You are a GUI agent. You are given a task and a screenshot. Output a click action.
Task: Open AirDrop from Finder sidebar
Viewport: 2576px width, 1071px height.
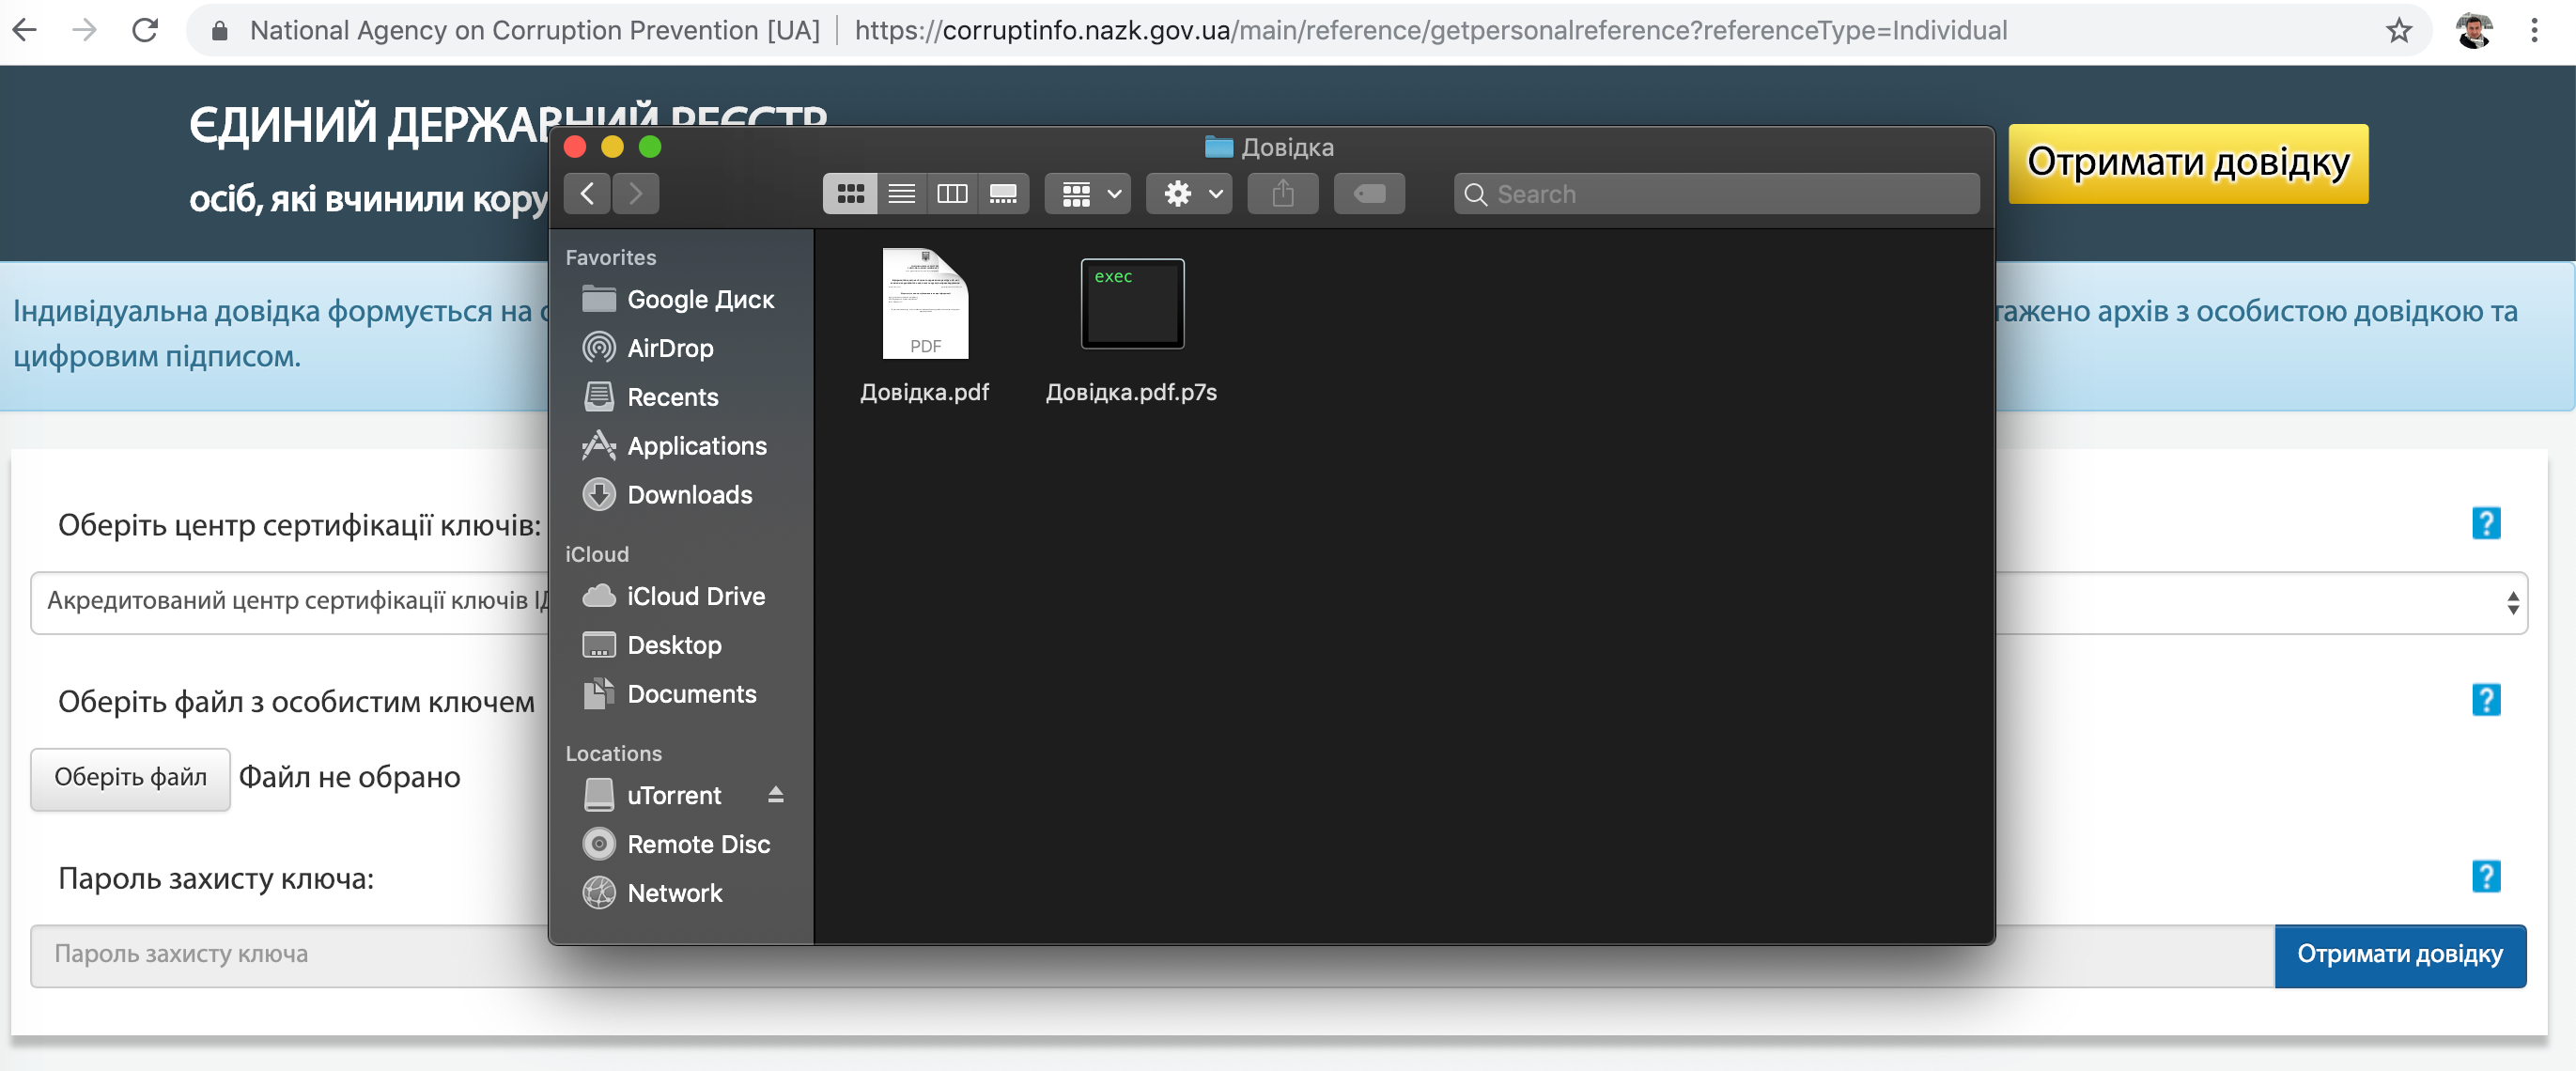669,348
